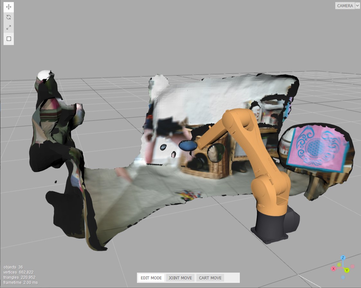Switch to JOINT MOVE mode
Image resolution: width=361 pixels, height=288 pixels.
(x=180, y=278)
